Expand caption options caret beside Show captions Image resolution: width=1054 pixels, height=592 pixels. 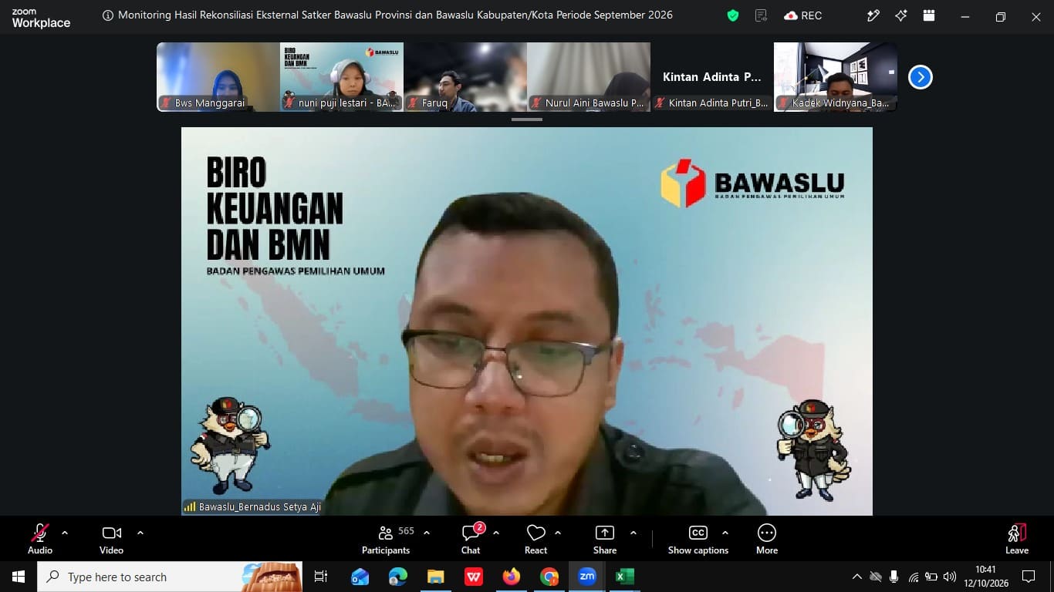coord(725,533)
